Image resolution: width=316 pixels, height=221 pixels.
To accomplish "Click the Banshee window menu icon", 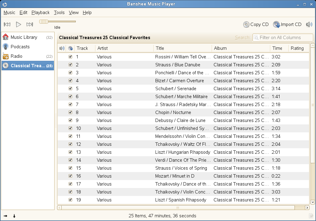I will click(5, 4).
